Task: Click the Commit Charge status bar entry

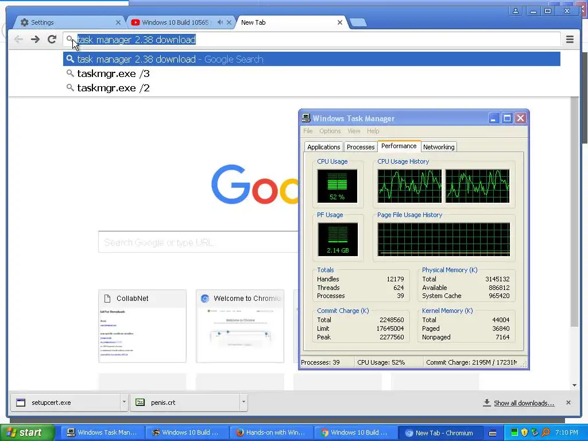Action: point(471,362)
